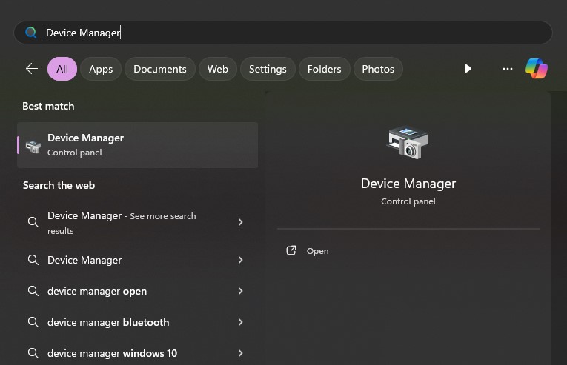Click magnifier icon beside 'device manager bluetooth'
The image size is (567, 365).
point(33,322)
